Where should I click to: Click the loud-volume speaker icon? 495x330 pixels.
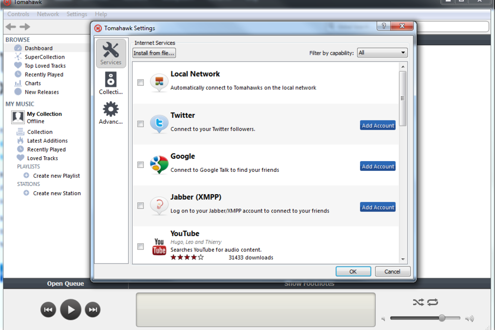470,319
